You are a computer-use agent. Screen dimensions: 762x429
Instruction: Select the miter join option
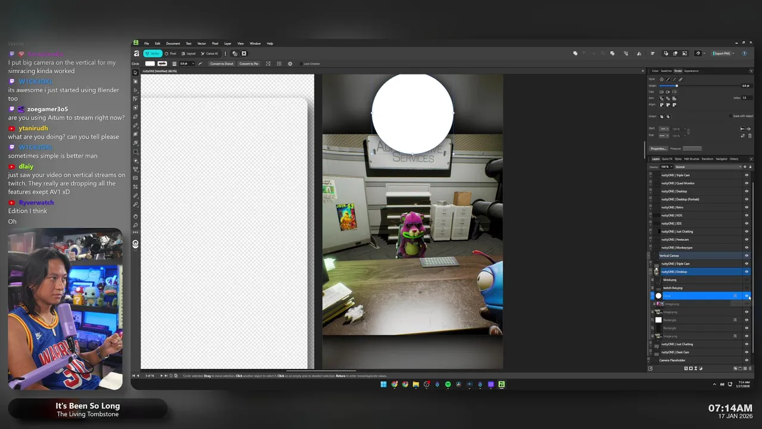coord(674,98)
